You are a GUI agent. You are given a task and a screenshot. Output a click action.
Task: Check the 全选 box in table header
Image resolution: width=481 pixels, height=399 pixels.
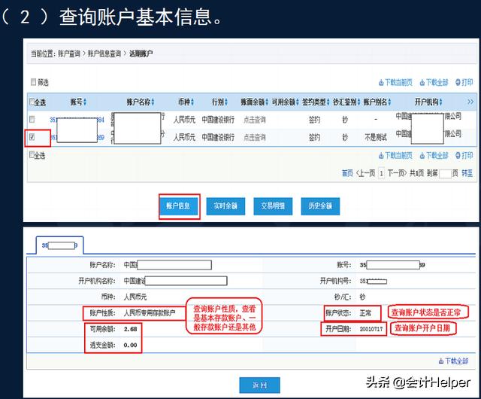pyautogui.click(x=32, y=102)
